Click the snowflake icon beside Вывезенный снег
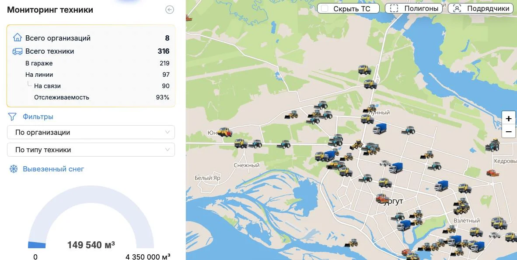 pos(13,169)
